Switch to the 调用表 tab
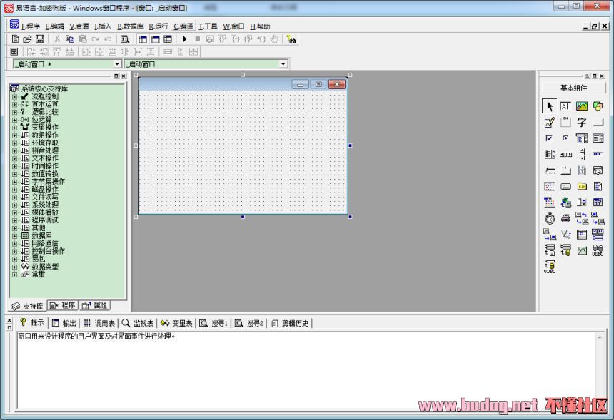Screen dimensions: 614x420 coord(100,323)
